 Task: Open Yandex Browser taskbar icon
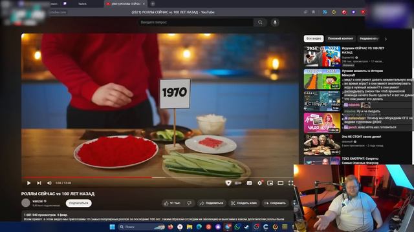(x=180, y=227)
